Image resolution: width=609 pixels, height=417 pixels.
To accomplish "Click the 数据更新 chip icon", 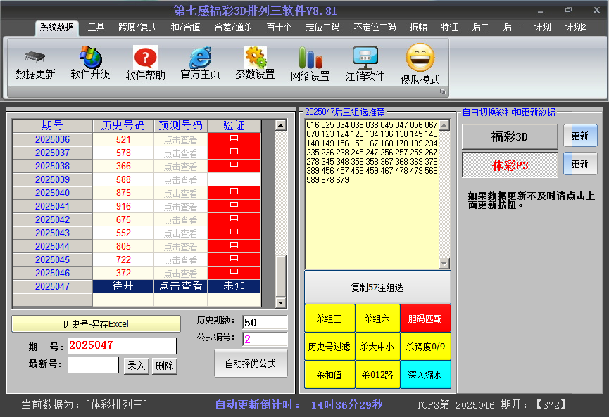I will (x=35, y=57).
